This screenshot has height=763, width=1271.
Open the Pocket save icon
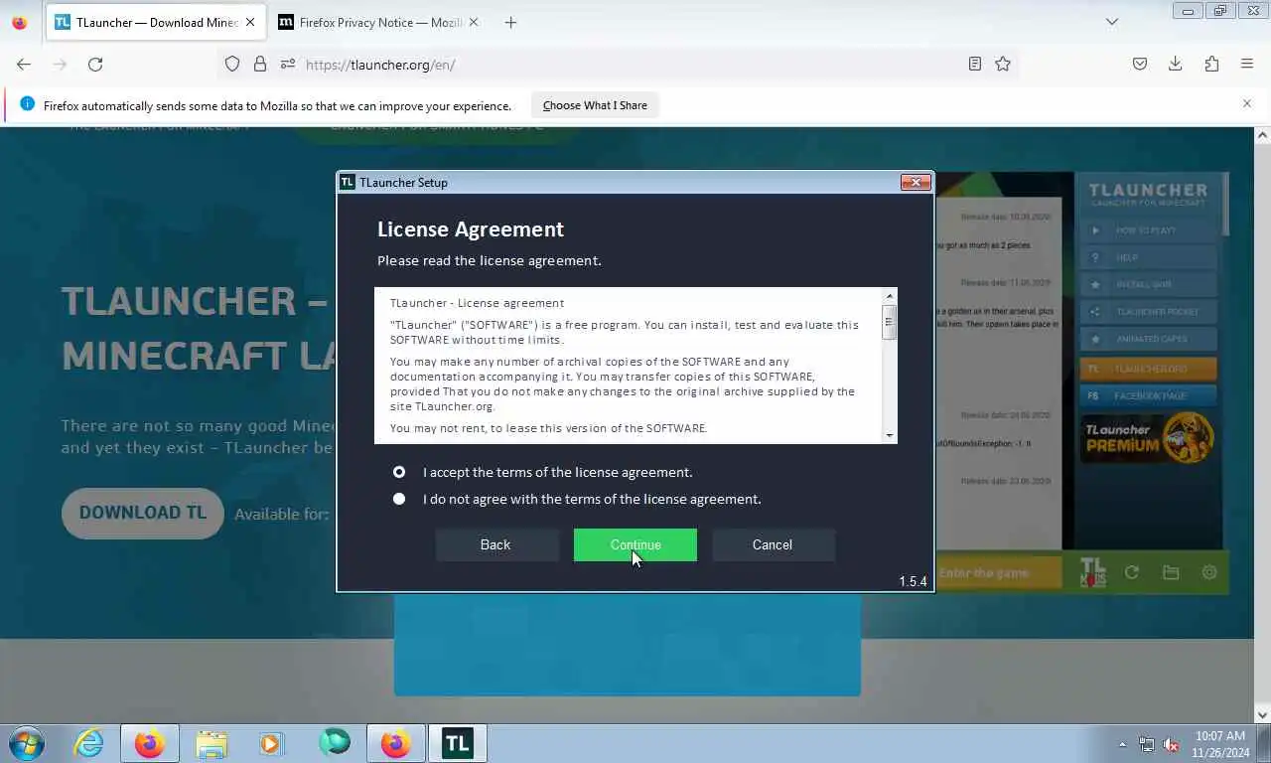tap(1140, 64)
